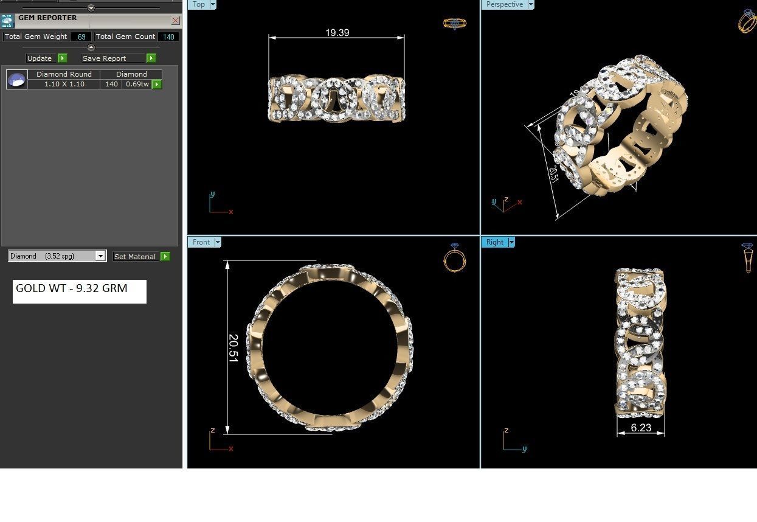Click the ring icon in Right viewport
The image size is (757, 522).
tap(748, 258)
